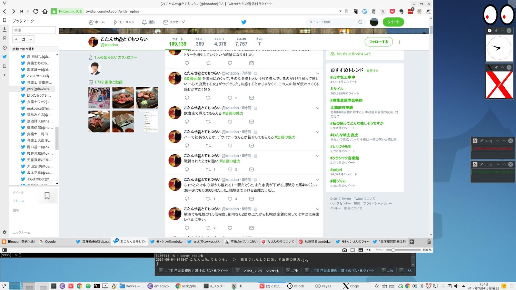Image resolution: width=516 pixels, height=290 pixels.
Task: Open the Pocket extension icon
Action: point(392,11)
